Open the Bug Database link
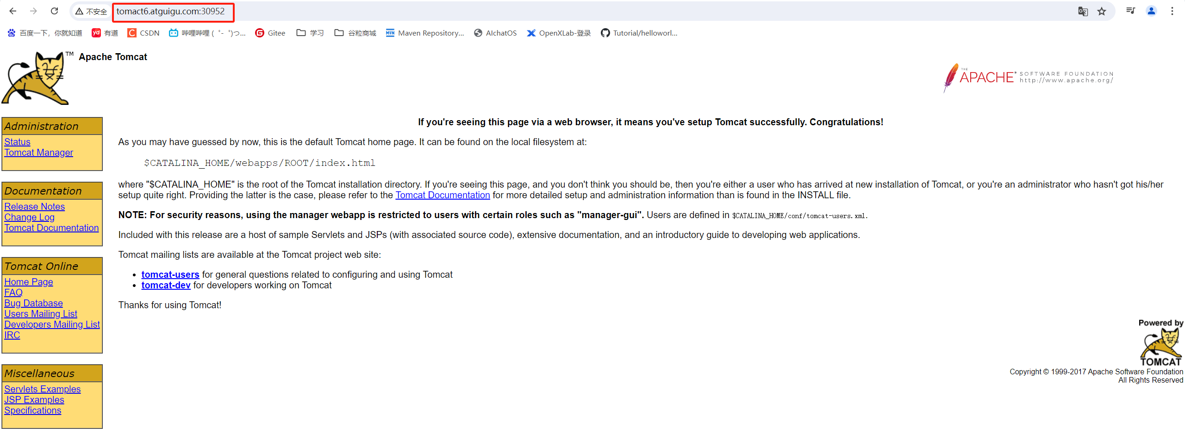This screenshot has width=1185, height=439. click(x=33, y=303)
